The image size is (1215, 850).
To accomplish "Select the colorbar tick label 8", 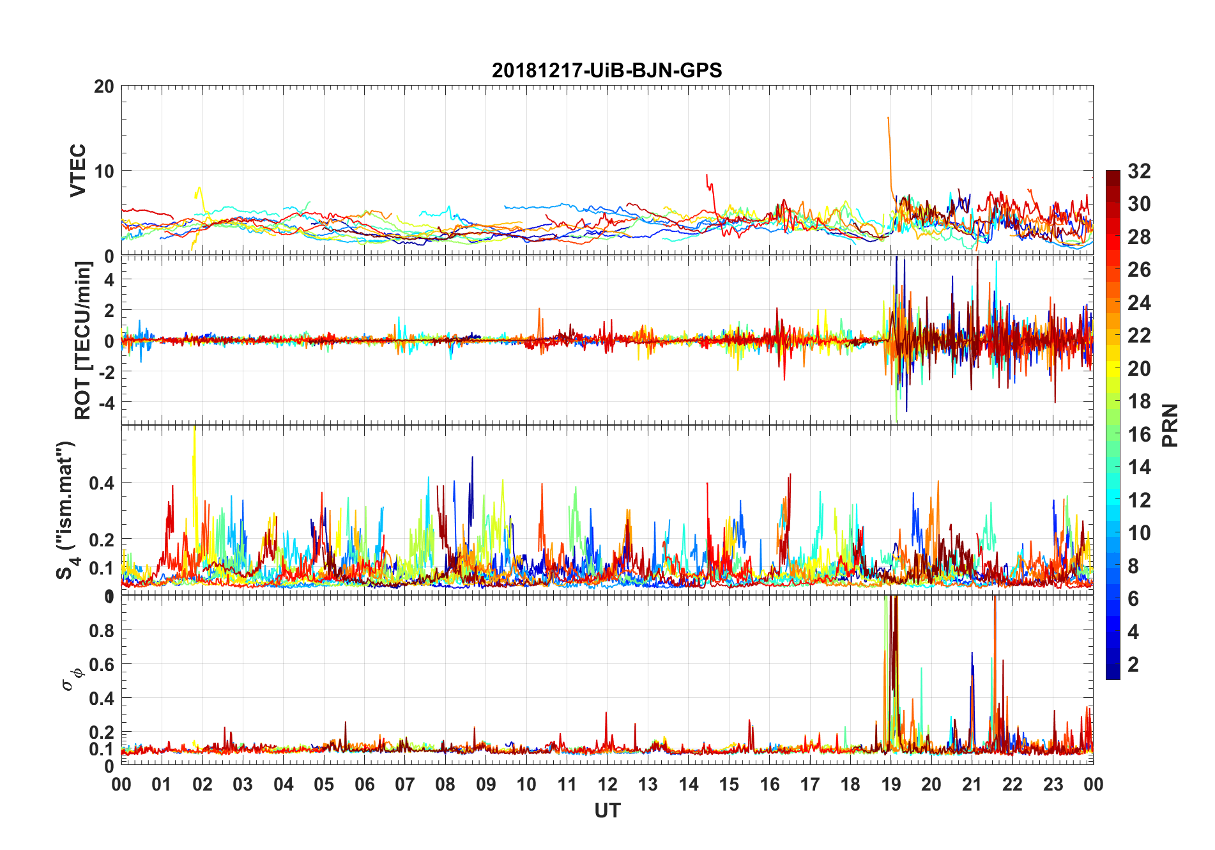I will click(1134, 566).
